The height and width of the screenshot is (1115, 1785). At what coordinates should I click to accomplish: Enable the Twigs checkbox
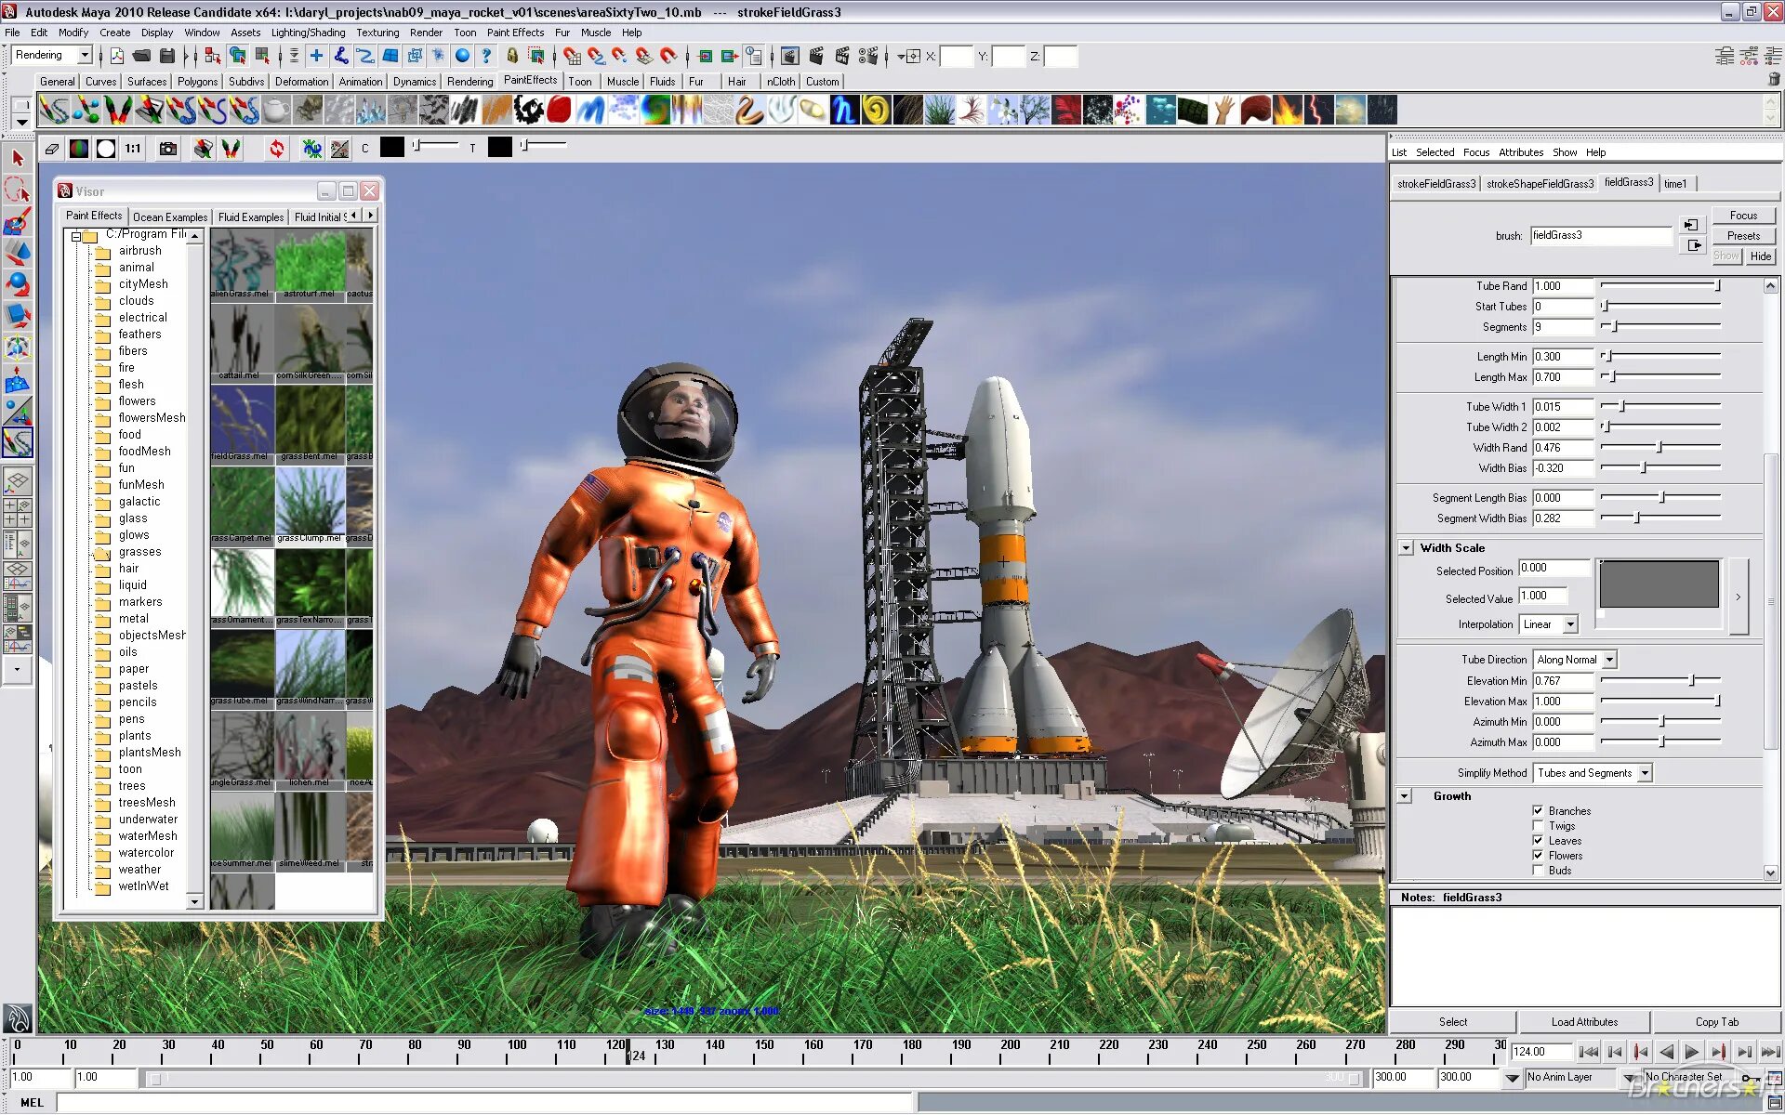(1538, 826)
